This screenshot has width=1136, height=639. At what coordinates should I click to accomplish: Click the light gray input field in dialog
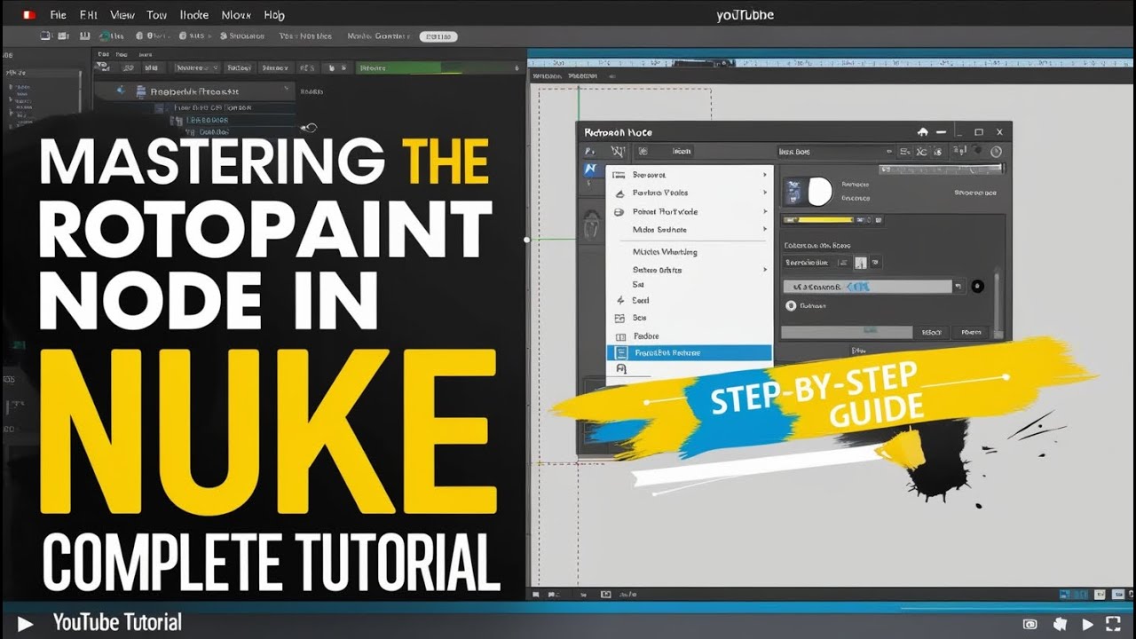click(868, 287)
